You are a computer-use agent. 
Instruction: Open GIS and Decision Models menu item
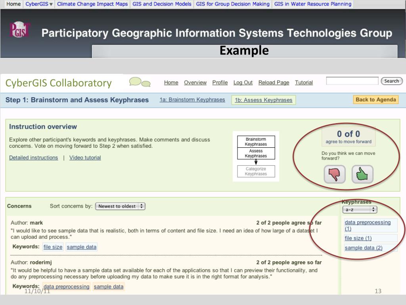(162, 4)
